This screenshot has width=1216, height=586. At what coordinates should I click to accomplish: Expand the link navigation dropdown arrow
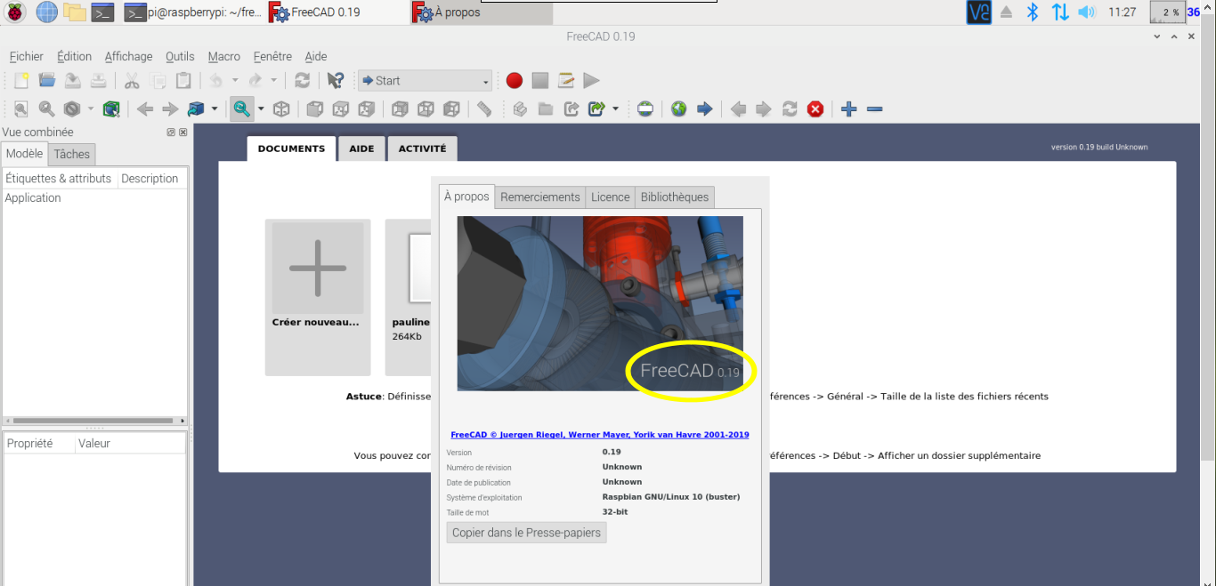214,109
